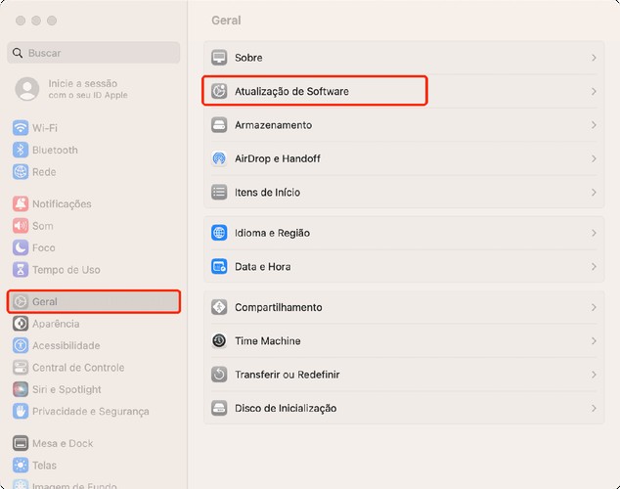Screen dimensions: 620x489
Task: Open the Wi-Fi icon in sidebar
Action: coord(21,128)
